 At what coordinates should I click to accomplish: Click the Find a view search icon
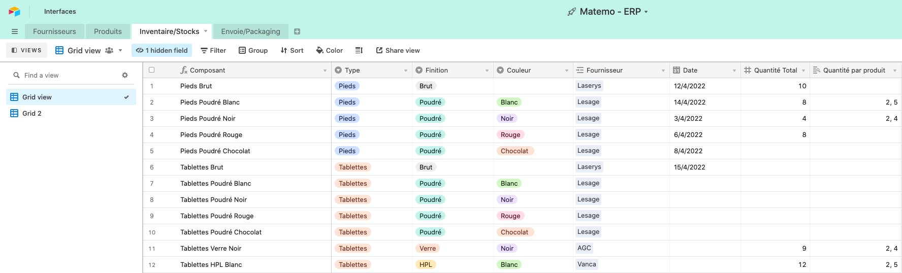[16, 75]
